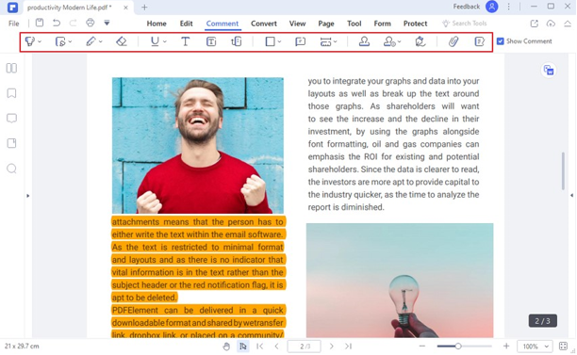Go to next page arrow button

click(332, 347)
